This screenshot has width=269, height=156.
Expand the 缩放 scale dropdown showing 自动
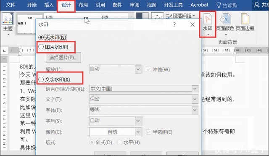pos(138,69)
